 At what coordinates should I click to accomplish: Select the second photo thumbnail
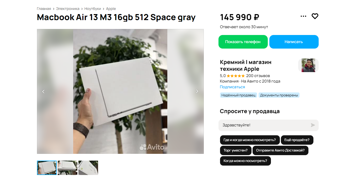coord(67,168)
